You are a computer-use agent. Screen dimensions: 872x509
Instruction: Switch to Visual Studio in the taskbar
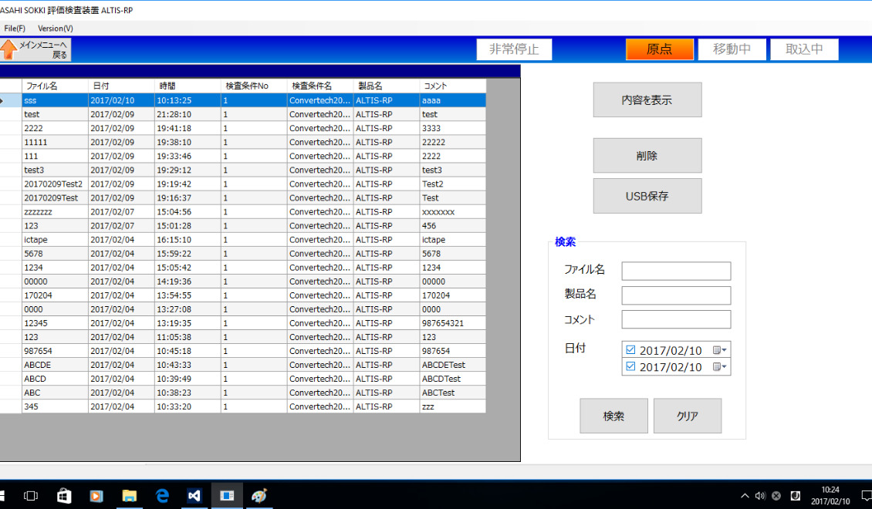point(194,496)
